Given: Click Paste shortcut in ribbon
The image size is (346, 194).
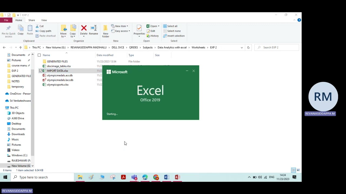Looking at the screenshot, I should [45, 36].
